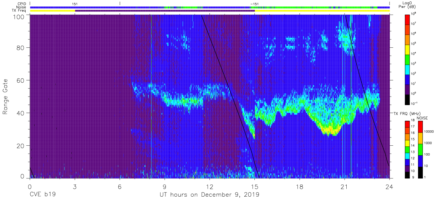The width and height of the screenshot is (438, 202).
Task: Click the '40' range gate tick label
Action: (21, 113)
